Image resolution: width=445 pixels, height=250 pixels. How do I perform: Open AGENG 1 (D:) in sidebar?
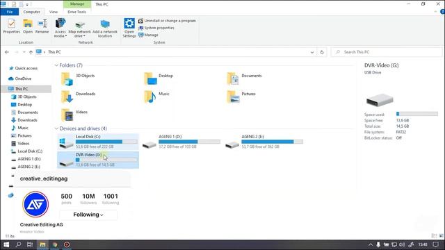pos(26,159)
